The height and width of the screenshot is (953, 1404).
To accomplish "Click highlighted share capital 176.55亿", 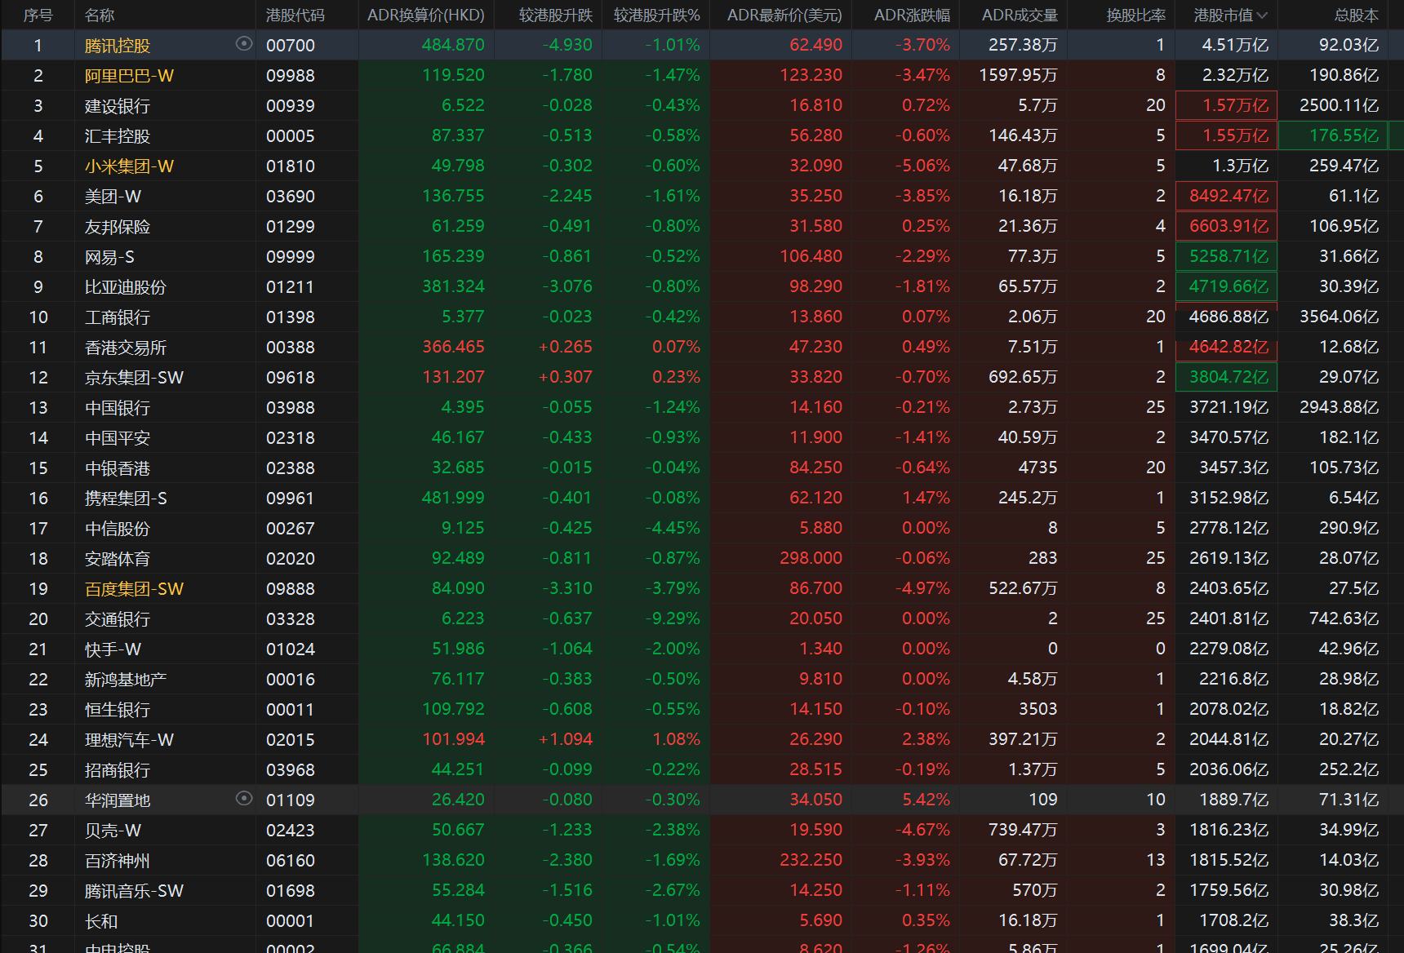I will 1333,135.
